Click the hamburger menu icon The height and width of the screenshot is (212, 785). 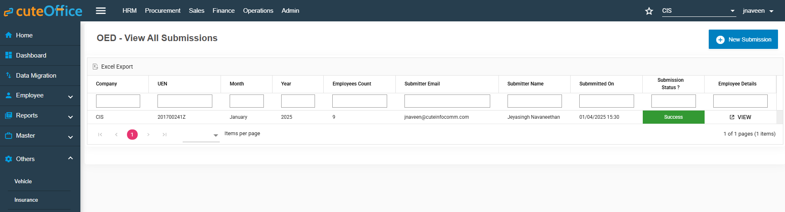(x=101, y=11)
